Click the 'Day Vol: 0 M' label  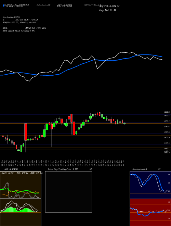107,10
